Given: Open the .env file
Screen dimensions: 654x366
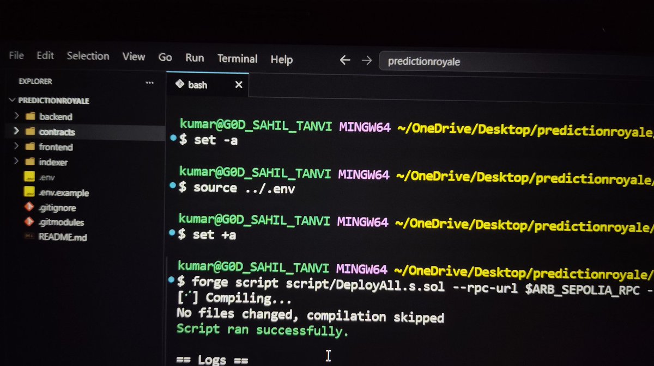Looking at the screenshot, I should click(46, 177).
